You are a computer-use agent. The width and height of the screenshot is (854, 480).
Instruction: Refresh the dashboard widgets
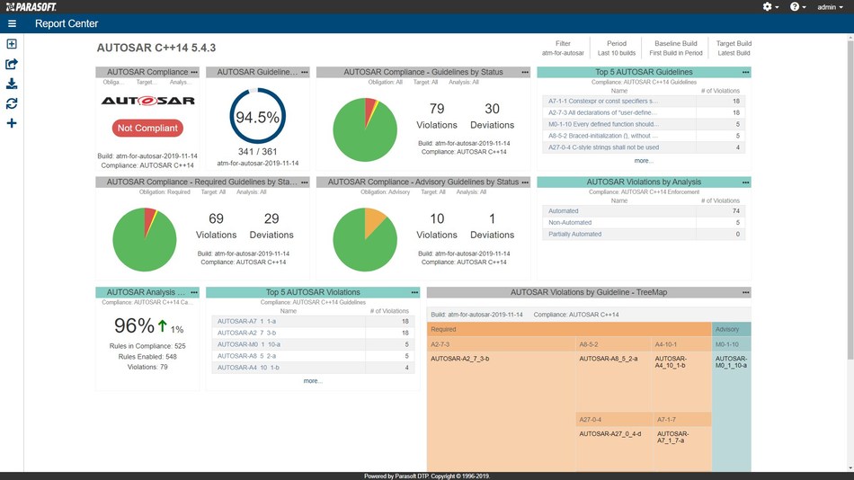point(12,103)
